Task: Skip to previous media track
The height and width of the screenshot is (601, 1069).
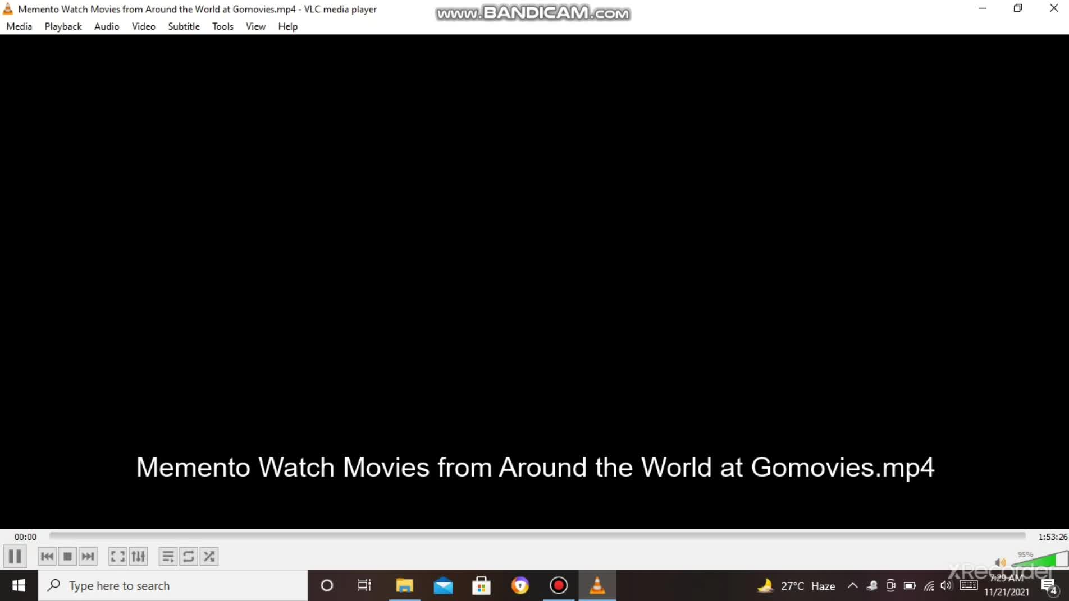Action: coord(47,556)
